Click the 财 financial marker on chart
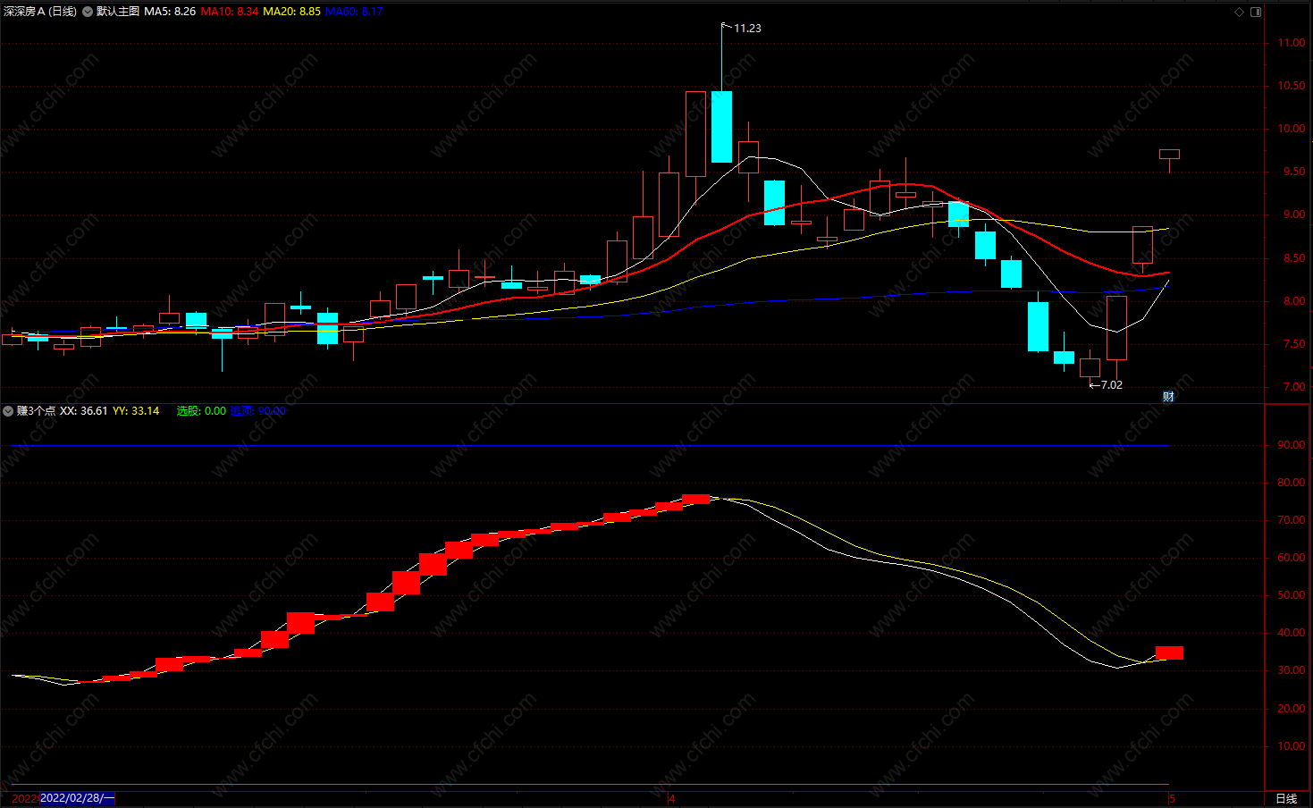Viewport: 1313px width, 808px height. [x=1168, y=397]
